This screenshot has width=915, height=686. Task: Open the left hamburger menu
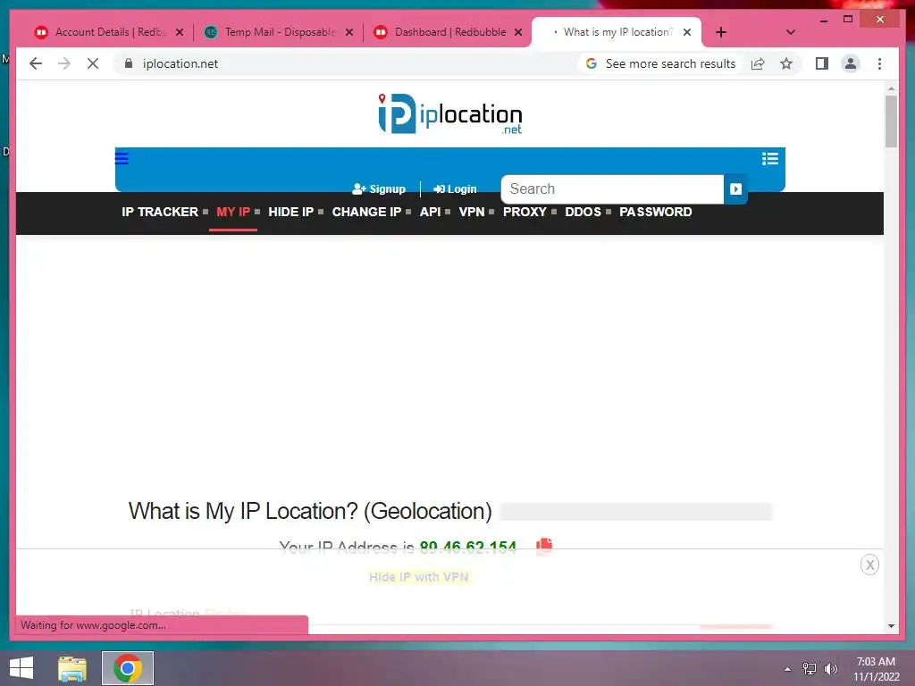click(x=122, y=158)
